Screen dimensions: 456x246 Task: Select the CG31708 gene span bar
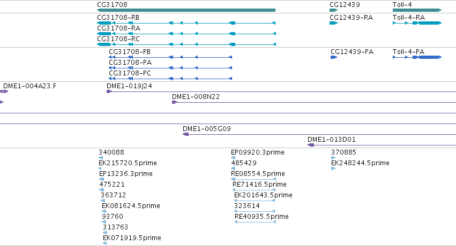pos(186,10)
